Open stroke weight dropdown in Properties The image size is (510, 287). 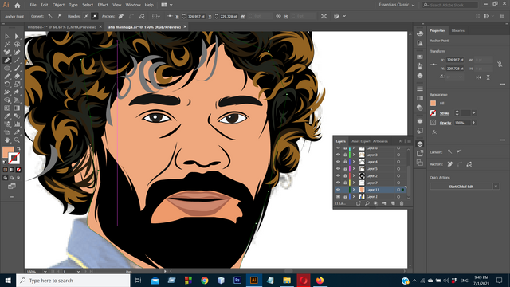tap(473, 113)
